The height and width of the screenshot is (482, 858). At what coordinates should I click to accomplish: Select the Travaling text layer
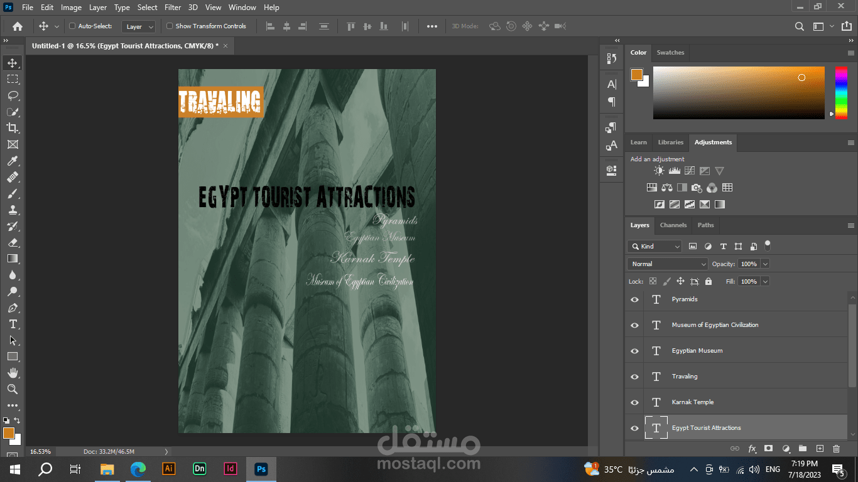pyautogui.click(x=685, y=377)
